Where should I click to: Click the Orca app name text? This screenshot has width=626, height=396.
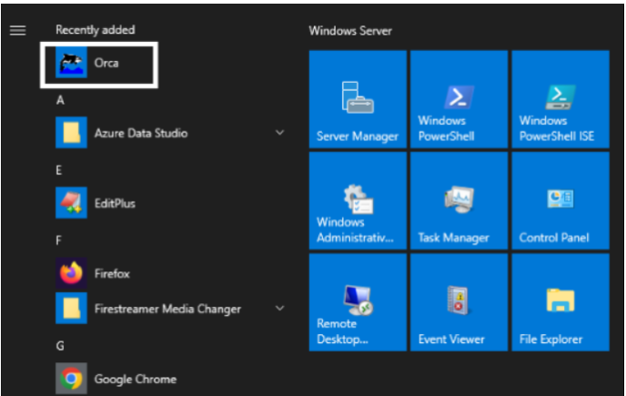coord(106,63)
